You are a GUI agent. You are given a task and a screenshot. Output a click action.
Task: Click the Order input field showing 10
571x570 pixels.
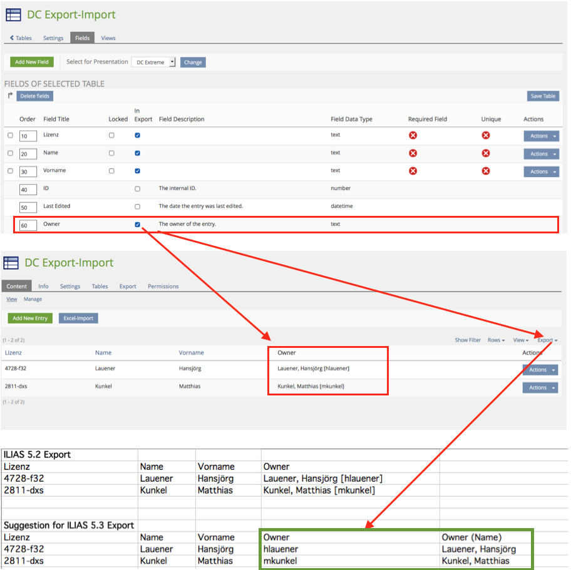[28, 136]
